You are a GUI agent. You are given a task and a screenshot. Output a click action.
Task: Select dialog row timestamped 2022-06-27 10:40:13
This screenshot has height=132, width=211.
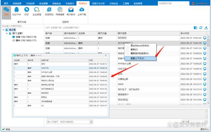click(x=61, y=64)
